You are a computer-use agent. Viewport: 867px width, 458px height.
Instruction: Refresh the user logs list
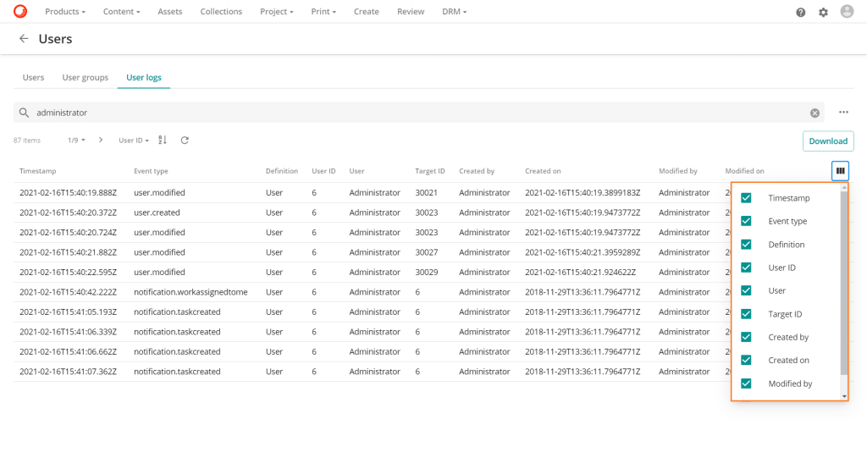point(185,141)
